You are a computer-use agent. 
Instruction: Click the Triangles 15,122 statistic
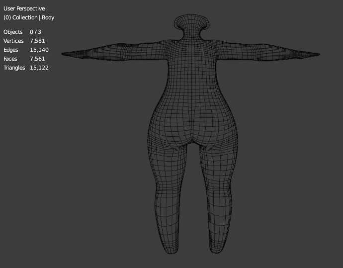(x=26, y=68)
